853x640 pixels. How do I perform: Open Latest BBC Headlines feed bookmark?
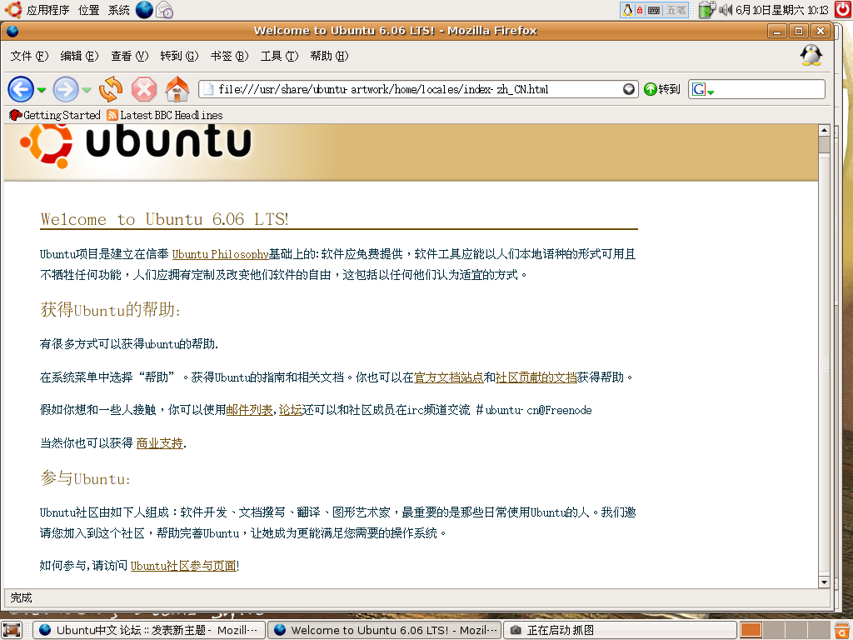(165, 115)
